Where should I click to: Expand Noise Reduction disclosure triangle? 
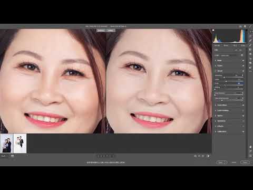[x=243, y=93]
